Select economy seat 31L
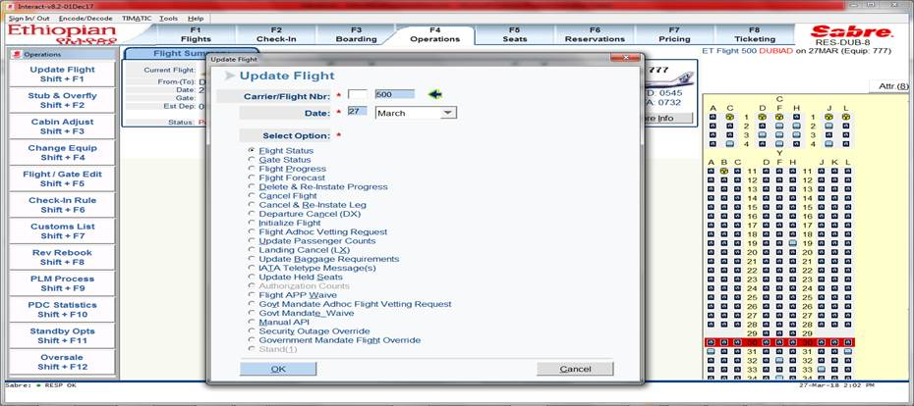This screenshot has height=406, width=914. pos(847,352)
